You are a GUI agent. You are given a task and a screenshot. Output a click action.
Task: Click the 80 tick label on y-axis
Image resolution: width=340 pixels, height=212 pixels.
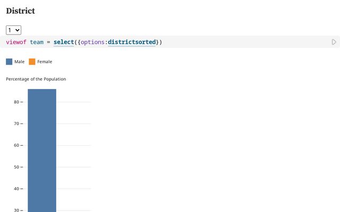[16, 102]
